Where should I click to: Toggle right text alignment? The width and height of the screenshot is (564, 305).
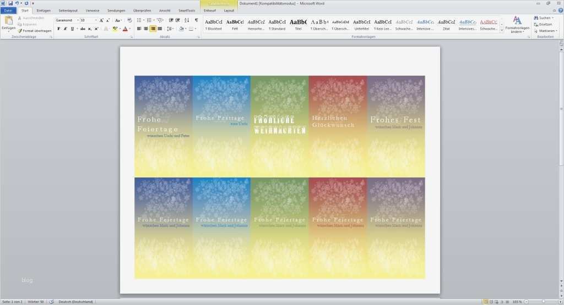tap(153, 29)
